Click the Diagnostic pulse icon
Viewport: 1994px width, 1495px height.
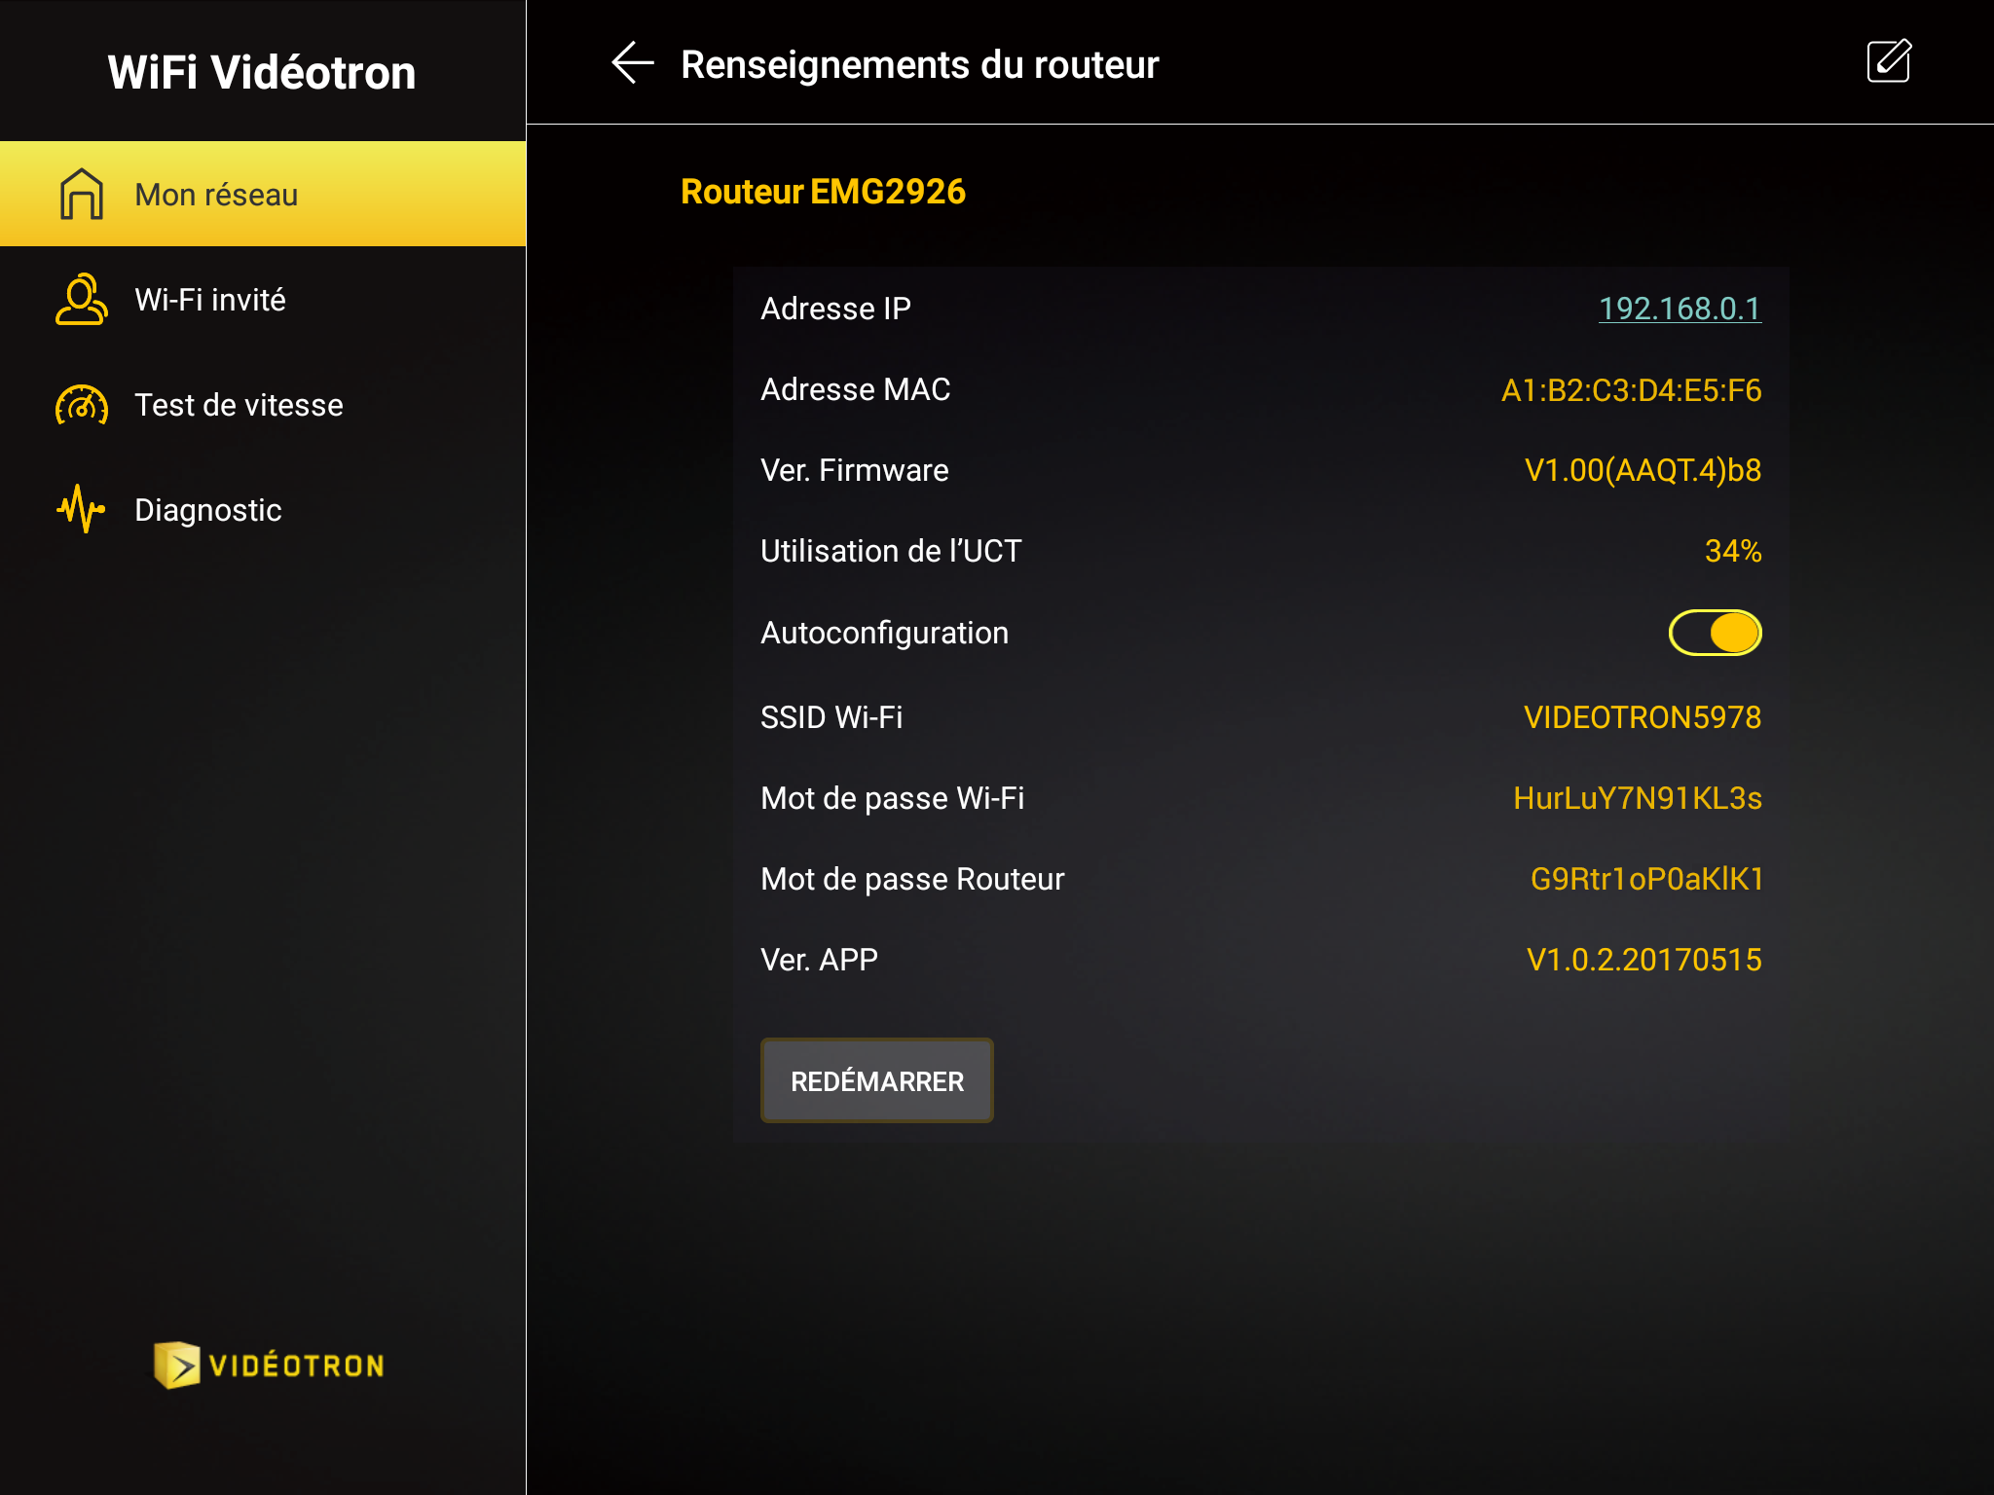(82, 509)
